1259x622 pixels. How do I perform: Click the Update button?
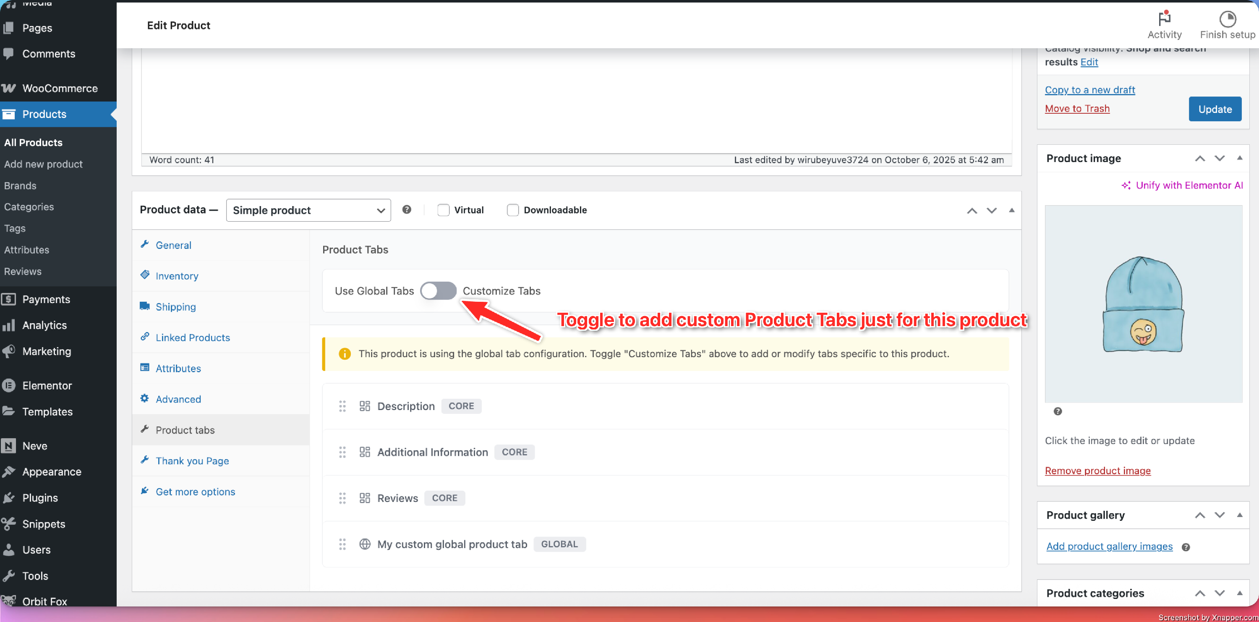point(1215,109)
